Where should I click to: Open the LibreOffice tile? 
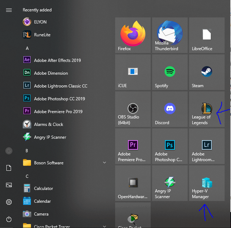[x=207, y=35]
